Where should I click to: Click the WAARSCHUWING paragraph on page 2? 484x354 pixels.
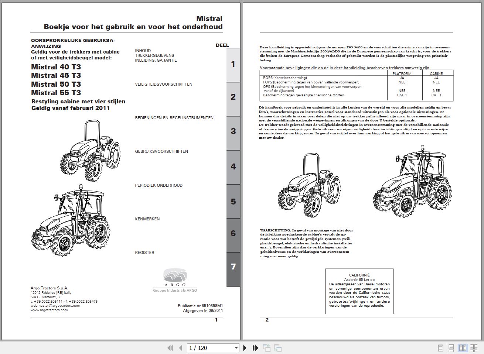point(307,243)
